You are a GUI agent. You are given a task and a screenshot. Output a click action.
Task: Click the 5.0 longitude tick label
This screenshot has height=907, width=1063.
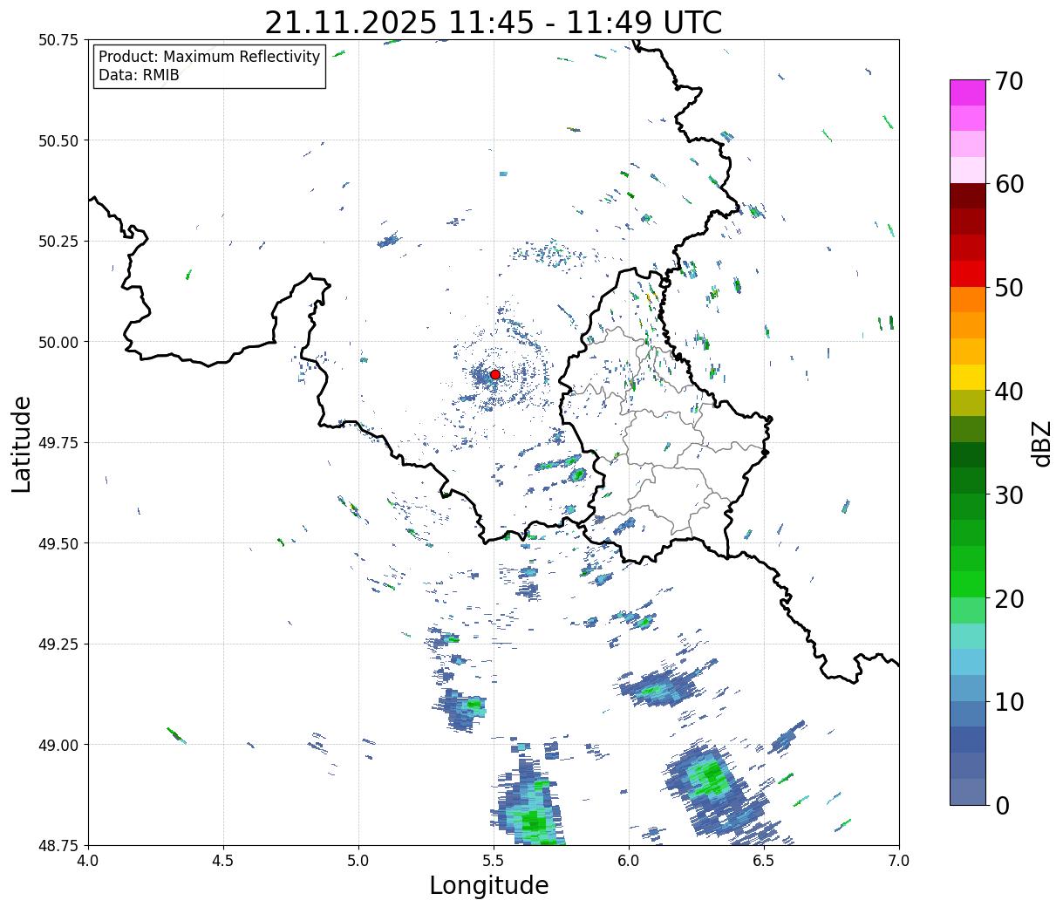point(358,861)
